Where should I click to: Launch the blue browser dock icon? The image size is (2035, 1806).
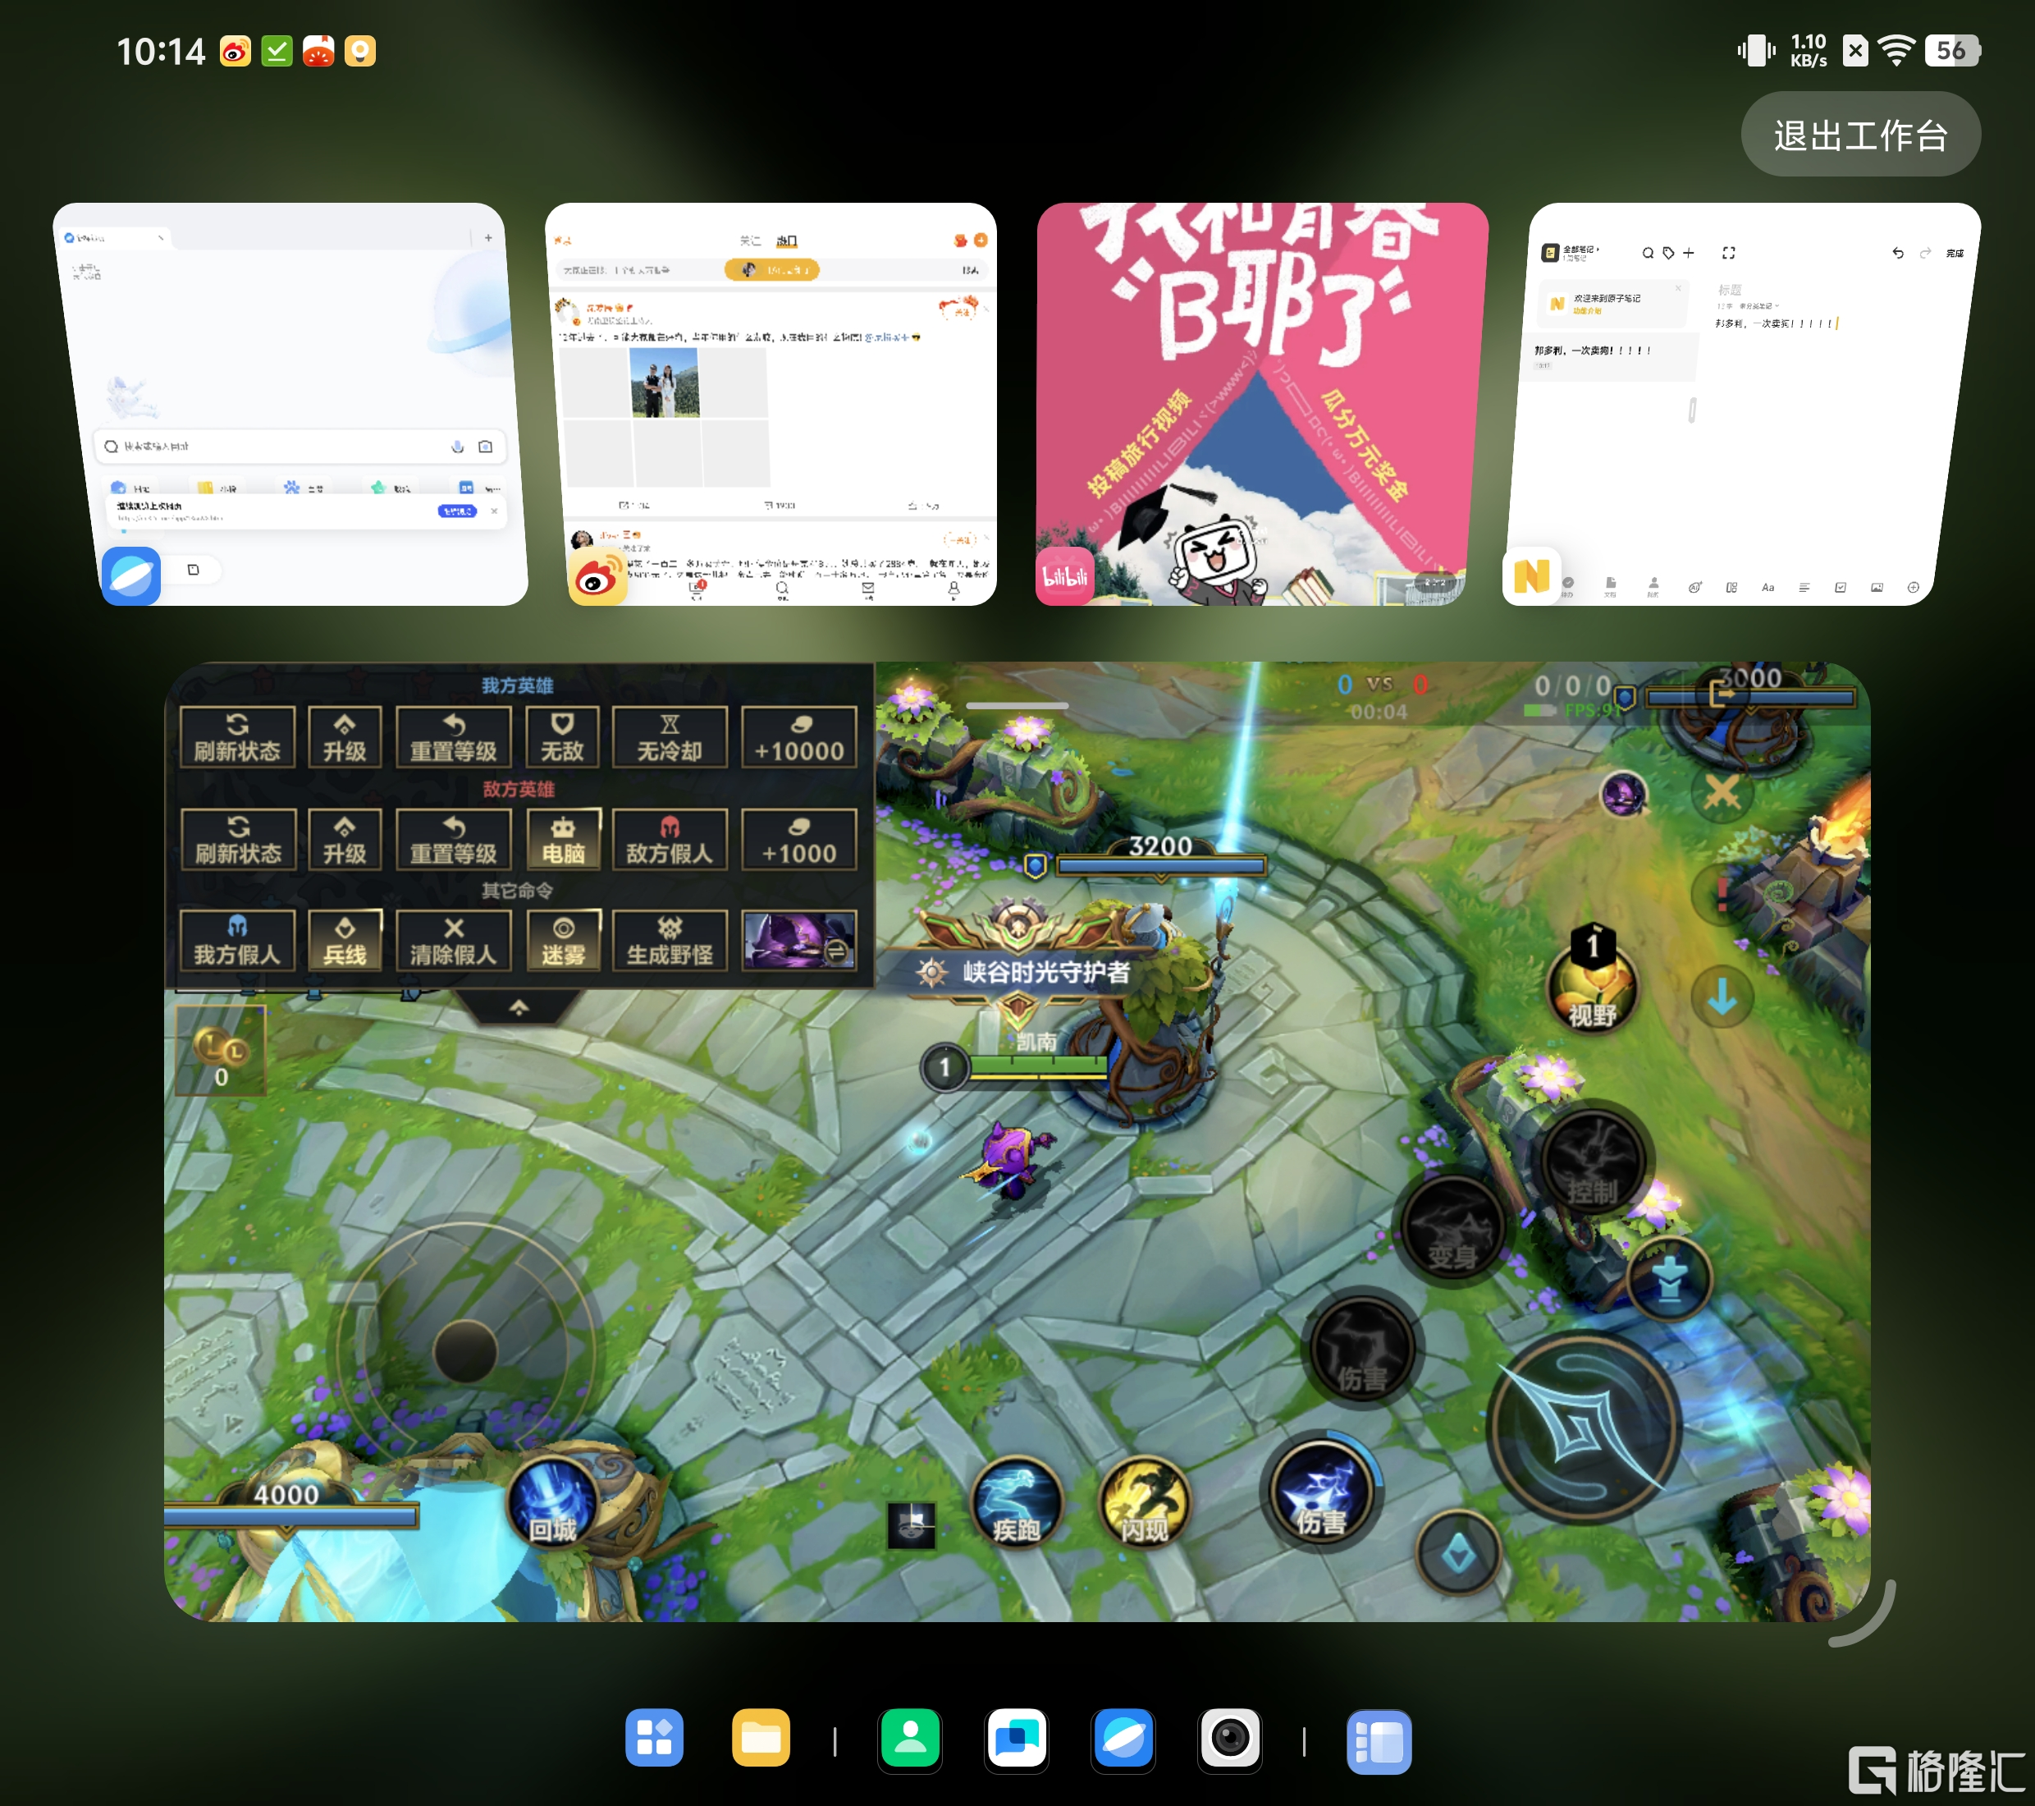(x=1123, y=1738)
